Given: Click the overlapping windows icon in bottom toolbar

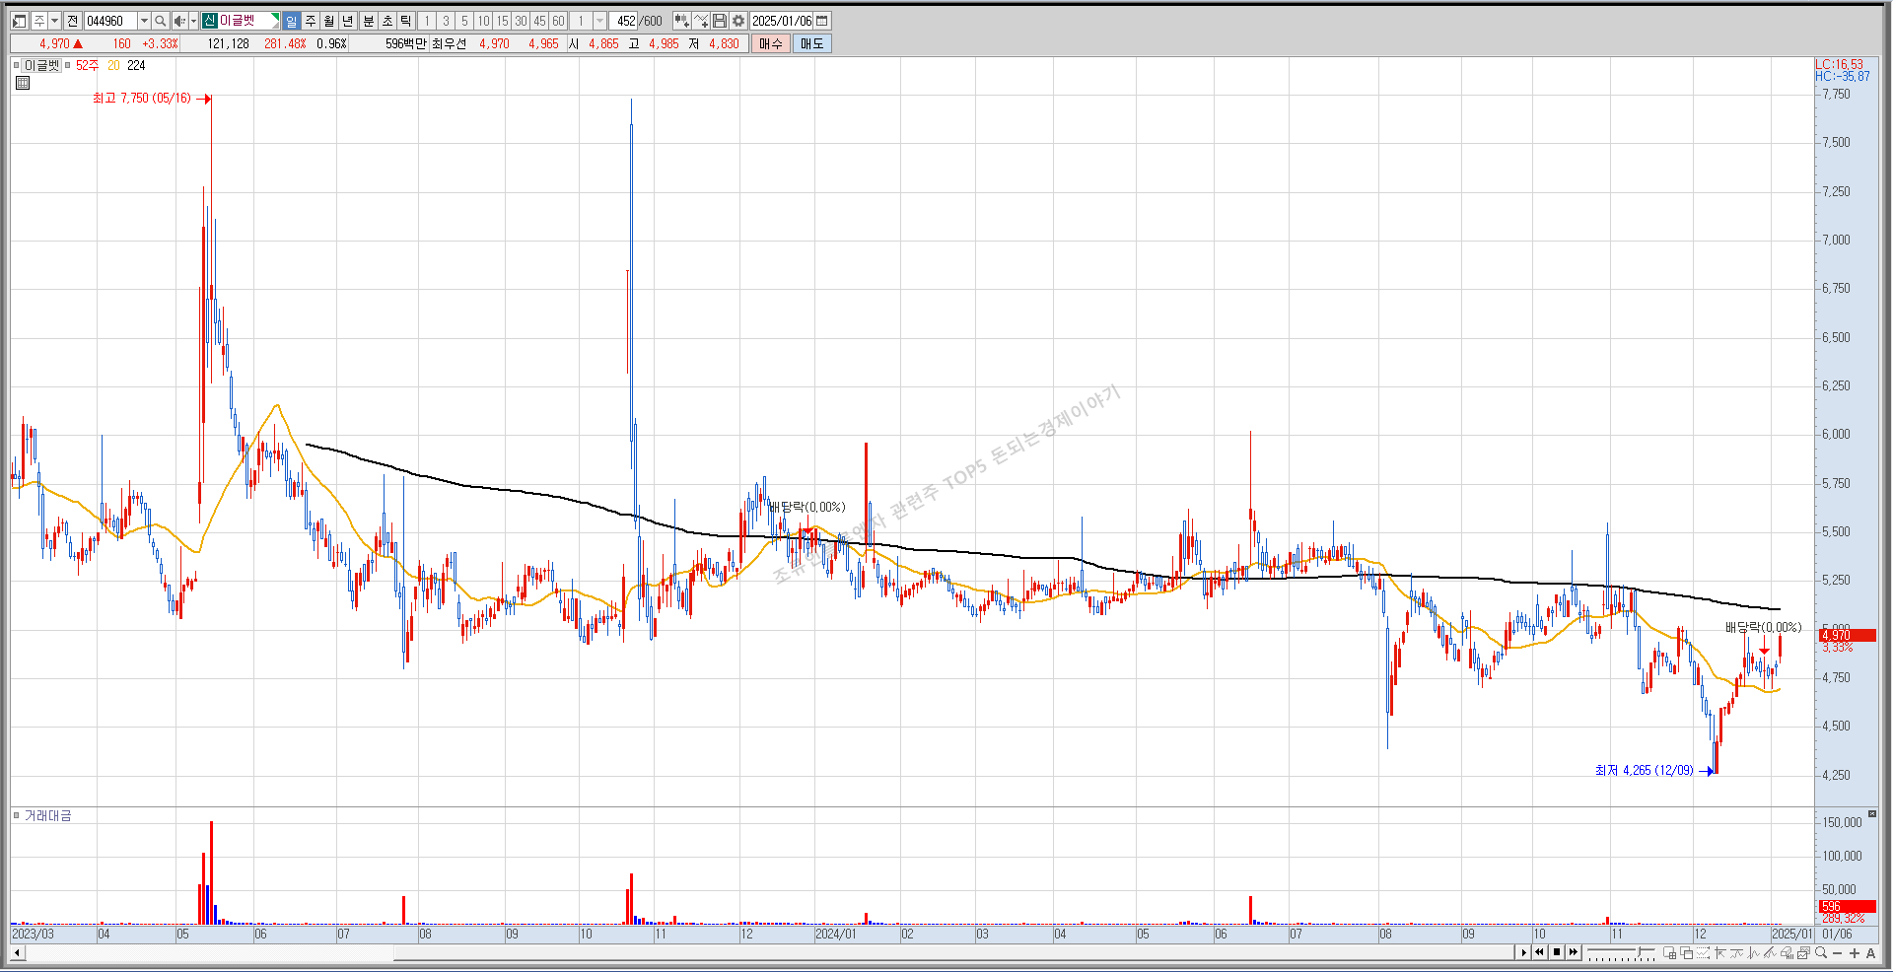Looking at the screenshot, I should [x=1686, y=953].
